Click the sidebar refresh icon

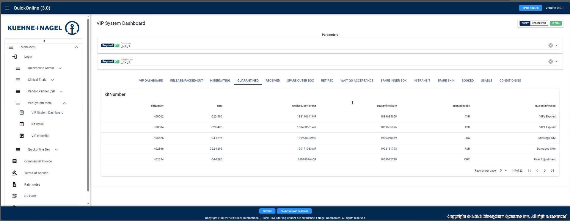[x=44, y=41]
